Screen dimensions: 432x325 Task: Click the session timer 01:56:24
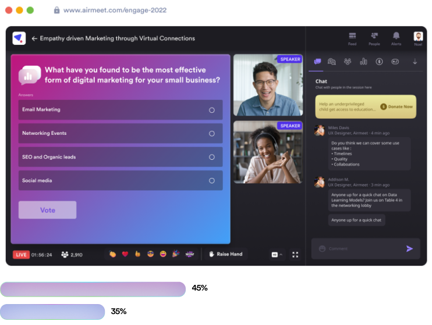tap(41, 255)
